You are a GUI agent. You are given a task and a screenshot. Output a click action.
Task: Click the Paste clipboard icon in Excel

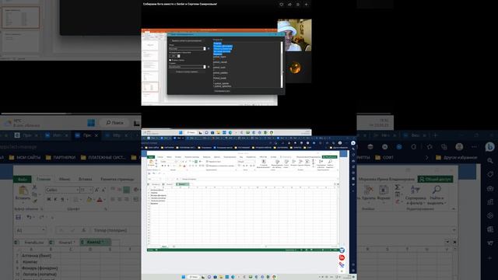[151, 162]
